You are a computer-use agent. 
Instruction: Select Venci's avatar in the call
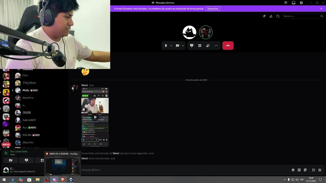(x=206, y=32)
